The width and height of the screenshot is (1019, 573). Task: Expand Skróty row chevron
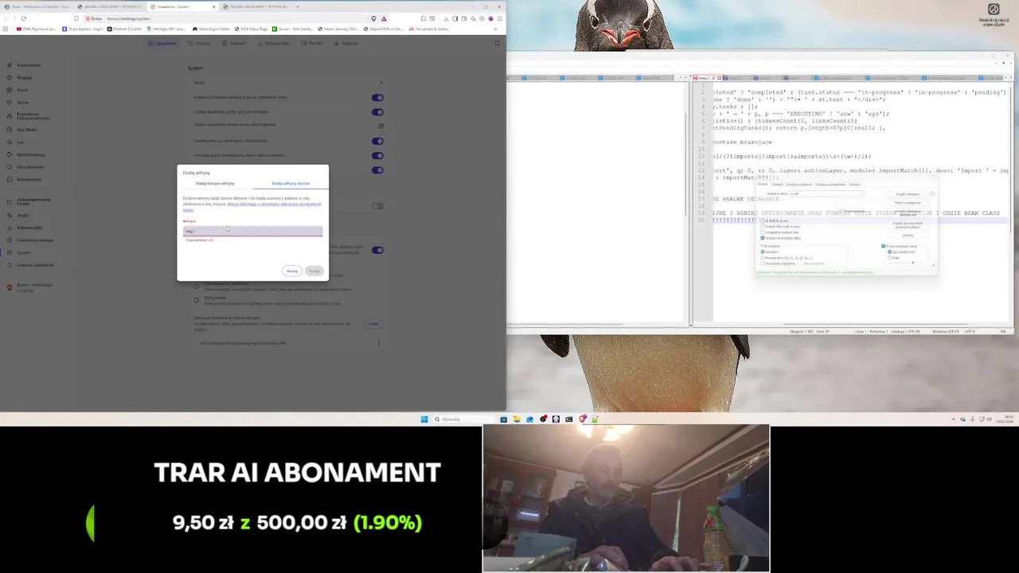point(381,83)
